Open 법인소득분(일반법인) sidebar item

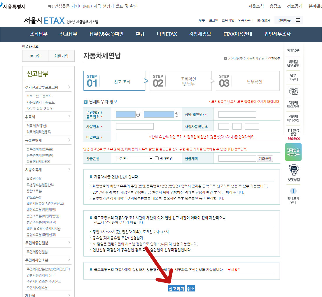[x=41, y=209]
